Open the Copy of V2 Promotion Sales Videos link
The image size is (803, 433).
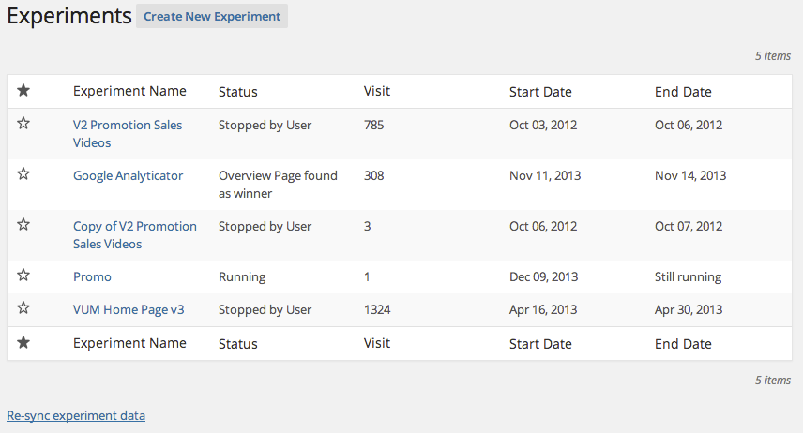coord(135,235)
